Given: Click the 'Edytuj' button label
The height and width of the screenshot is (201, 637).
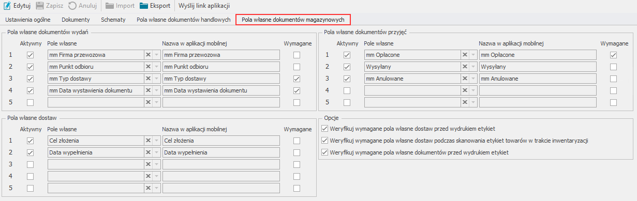Looking at the screenshot, I should tap(22, 6).
